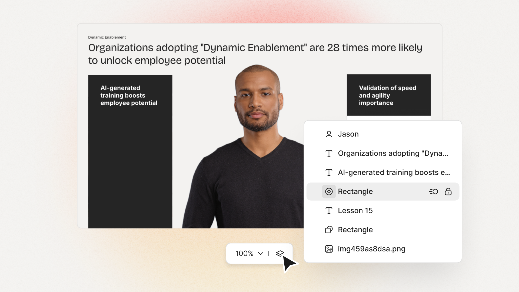Click the circle target icon of highlighted Rectangle

[x=329, y=192]
